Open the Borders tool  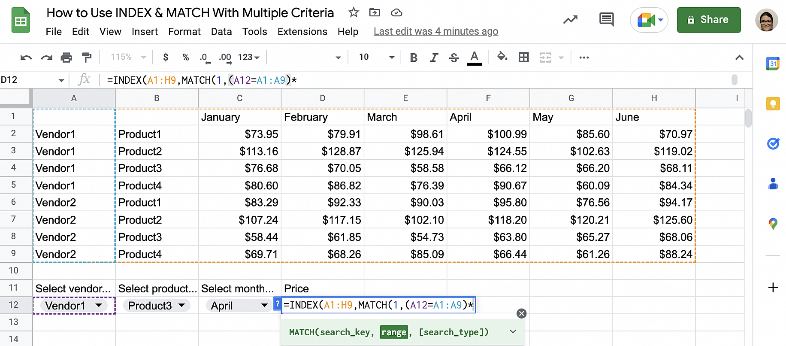click(523, 57)
